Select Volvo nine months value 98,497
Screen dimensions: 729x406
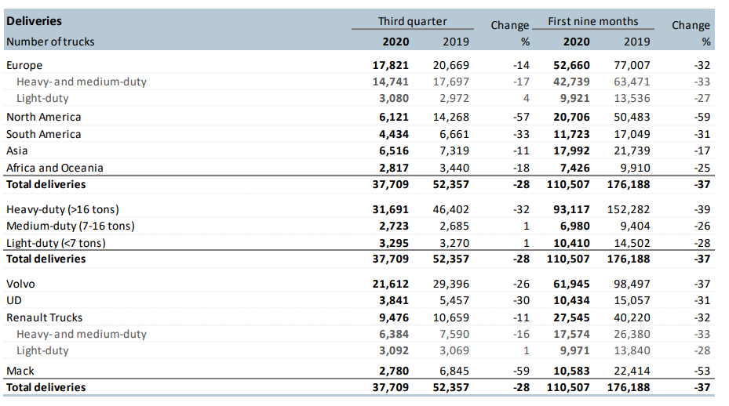632,284
